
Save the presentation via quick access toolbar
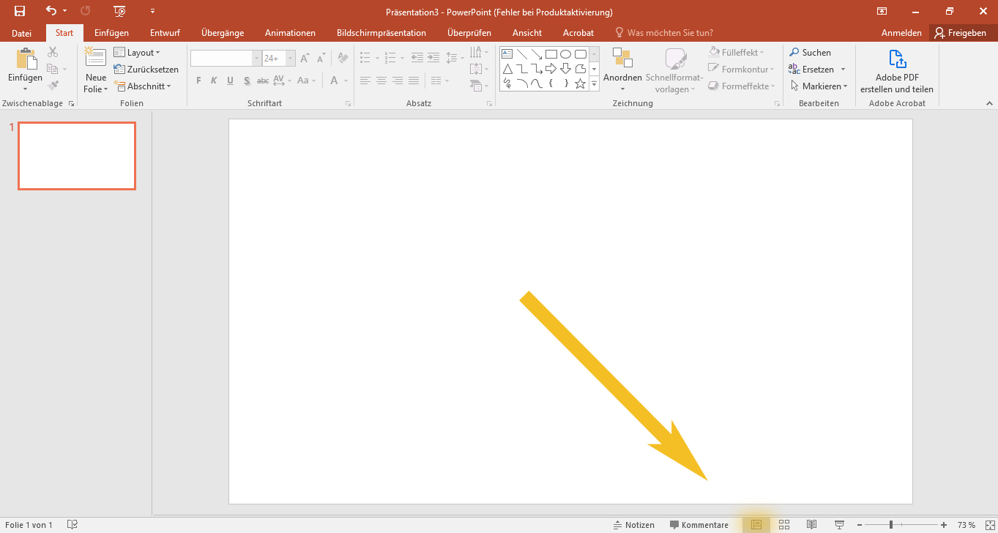[x=20, y=11]
